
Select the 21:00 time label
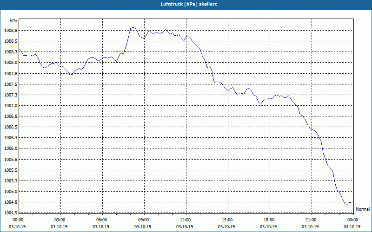pyautogui.click(x=311, y=220)
